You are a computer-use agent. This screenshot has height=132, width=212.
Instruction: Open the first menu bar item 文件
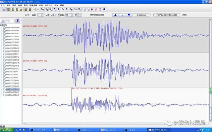[3, 5]
